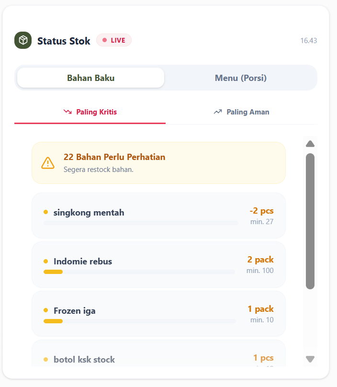Switch to the Bahan Baku segment
The width and height of the screenshot is (337, 387).
pyautogui.click(x=90, y=78)
